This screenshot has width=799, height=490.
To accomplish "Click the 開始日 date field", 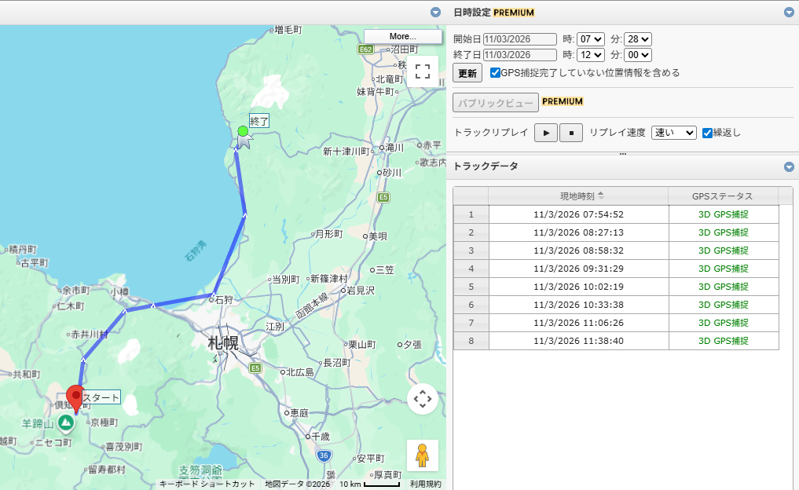I will click(520, 39).
